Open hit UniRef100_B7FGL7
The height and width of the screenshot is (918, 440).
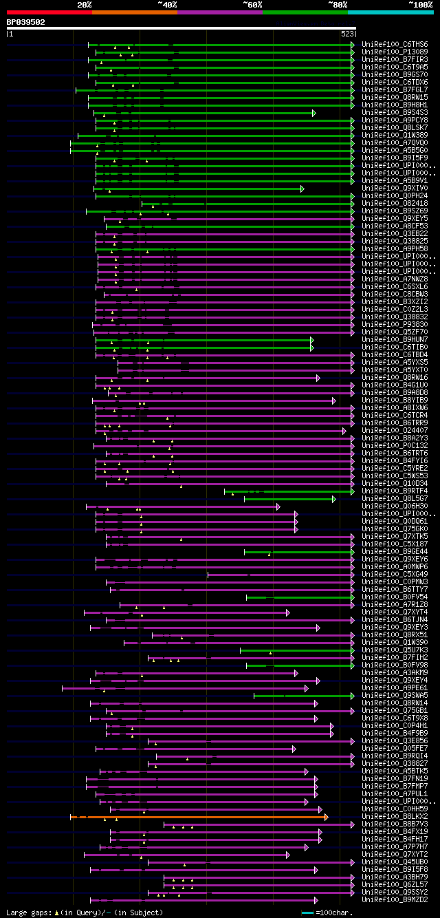coord(395,89)
